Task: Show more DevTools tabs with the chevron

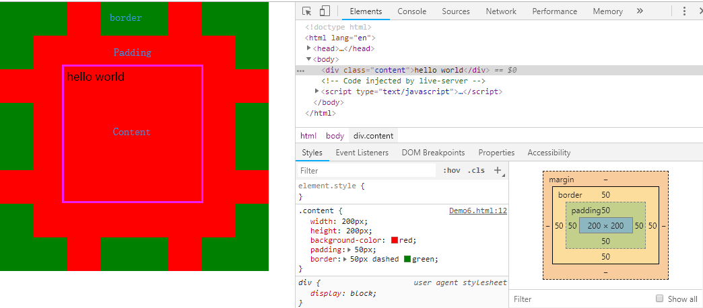Action: [x=640, y=11]
